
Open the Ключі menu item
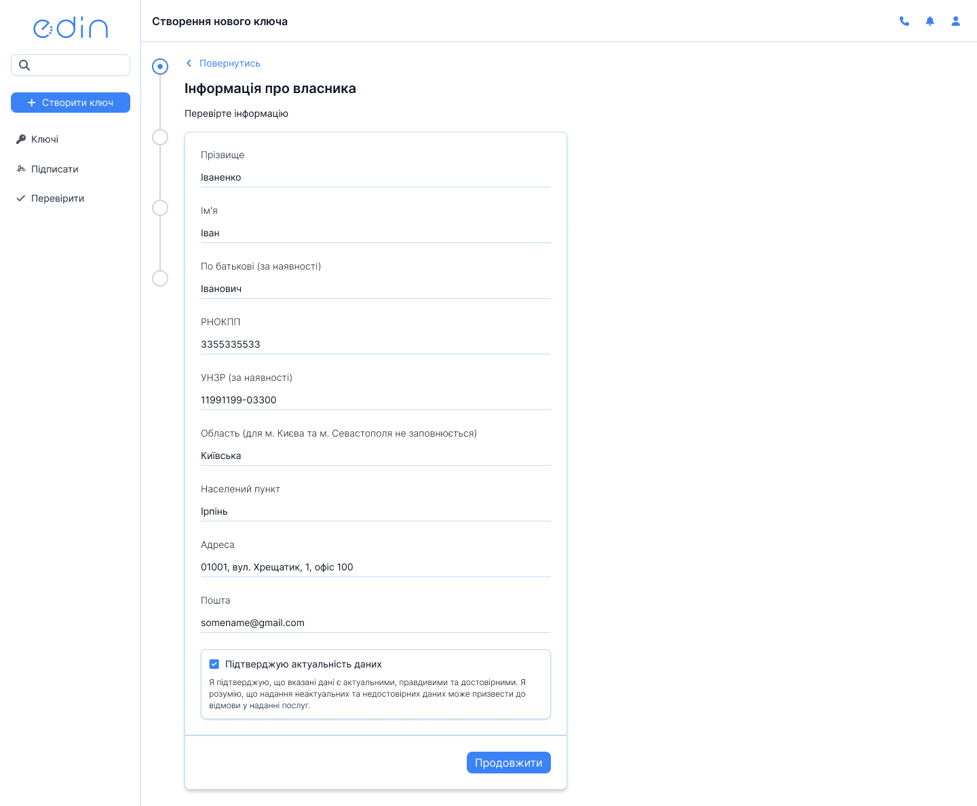click(45, 139)
